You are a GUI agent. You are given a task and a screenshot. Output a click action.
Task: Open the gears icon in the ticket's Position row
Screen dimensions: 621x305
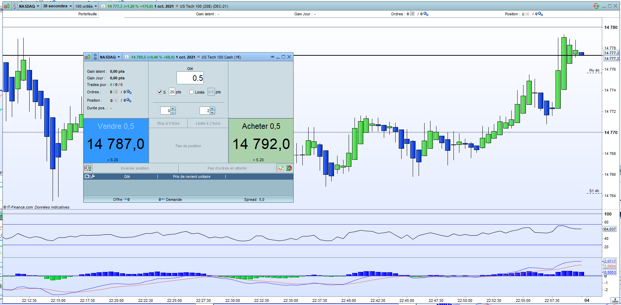[x=129, y=100]
